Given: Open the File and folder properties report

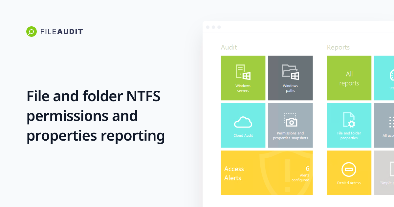Looking at the screenshot, I should 349,125.
